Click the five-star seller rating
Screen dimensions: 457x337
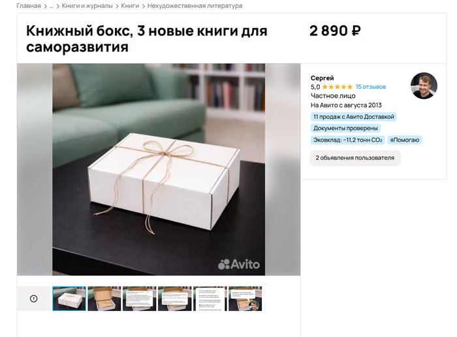338,87
